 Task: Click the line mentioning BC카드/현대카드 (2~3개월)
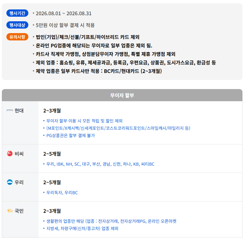[99, 71]
